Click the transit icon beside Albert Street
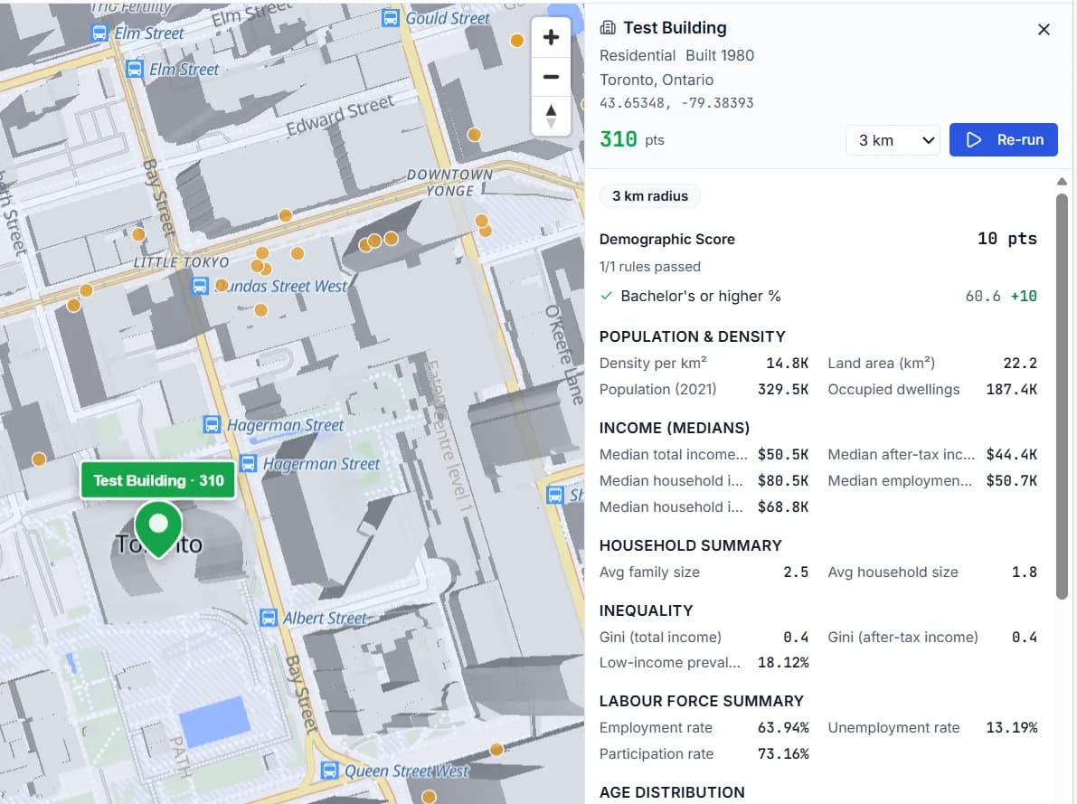 click(x=269, y=618)
